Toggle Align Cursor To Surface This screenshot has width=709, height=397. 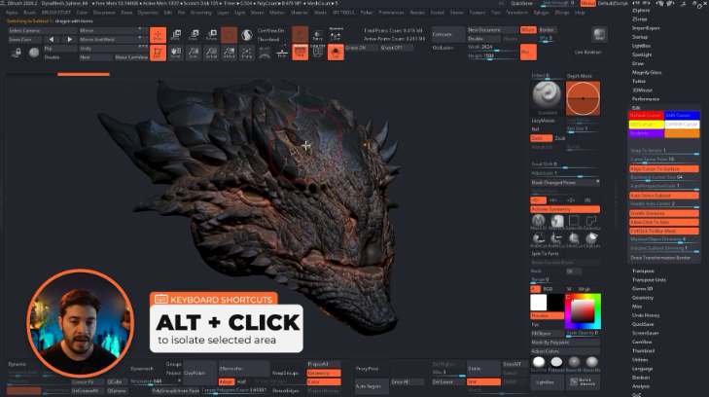pyautogui.click(x=664, y=168)
